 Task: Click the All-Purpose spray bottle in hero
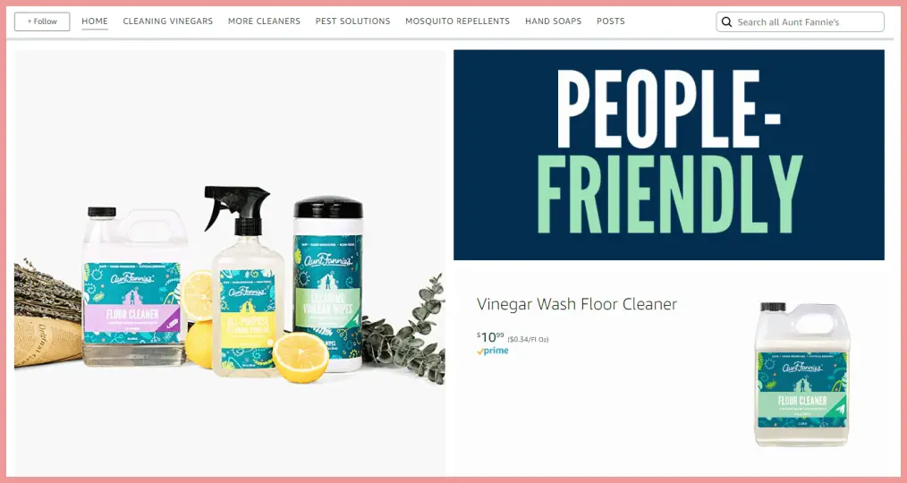click(247, 281)
